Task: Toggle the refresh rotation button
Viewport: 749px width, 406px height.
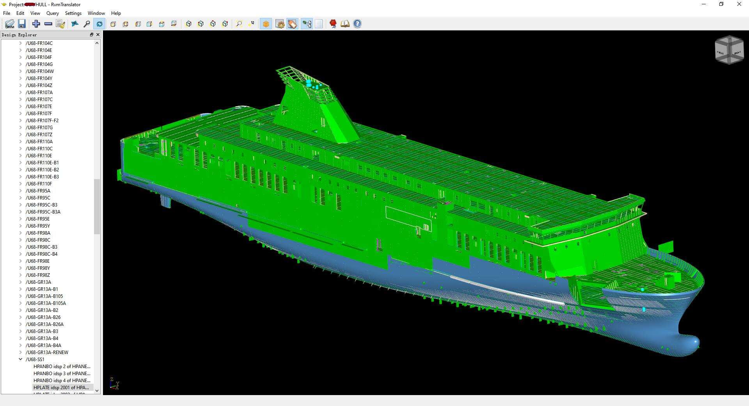Action: [x=99, y=24]
